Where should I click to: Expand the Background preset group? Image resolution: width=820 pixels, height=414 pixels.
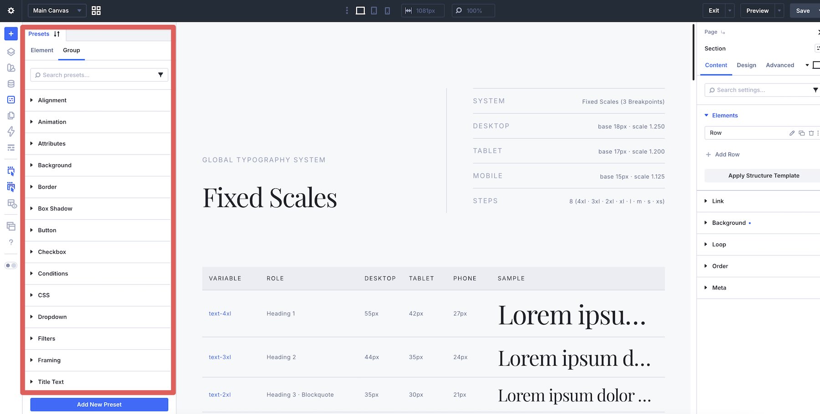[x=98, y=165]
